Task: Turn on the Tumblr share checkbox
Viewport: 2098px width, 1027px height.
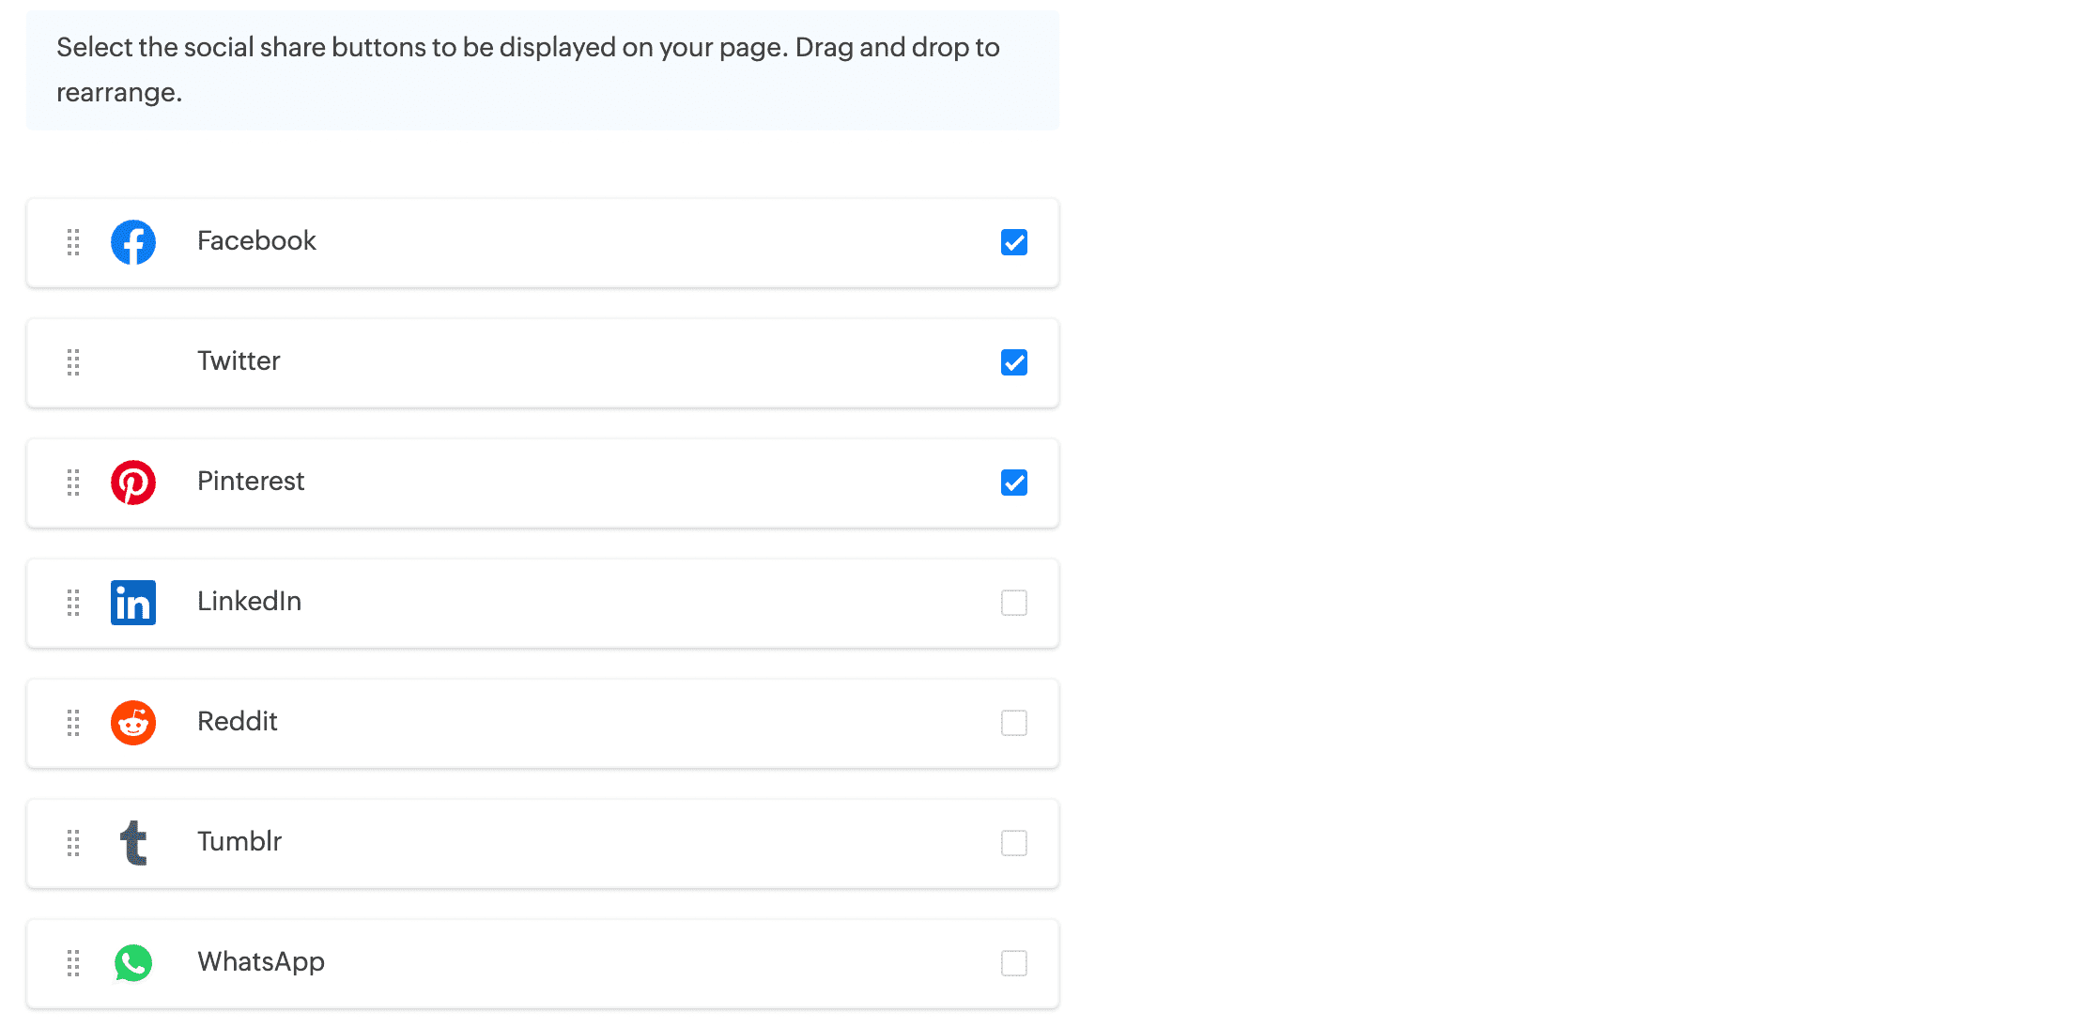Action: [1014, 843]
